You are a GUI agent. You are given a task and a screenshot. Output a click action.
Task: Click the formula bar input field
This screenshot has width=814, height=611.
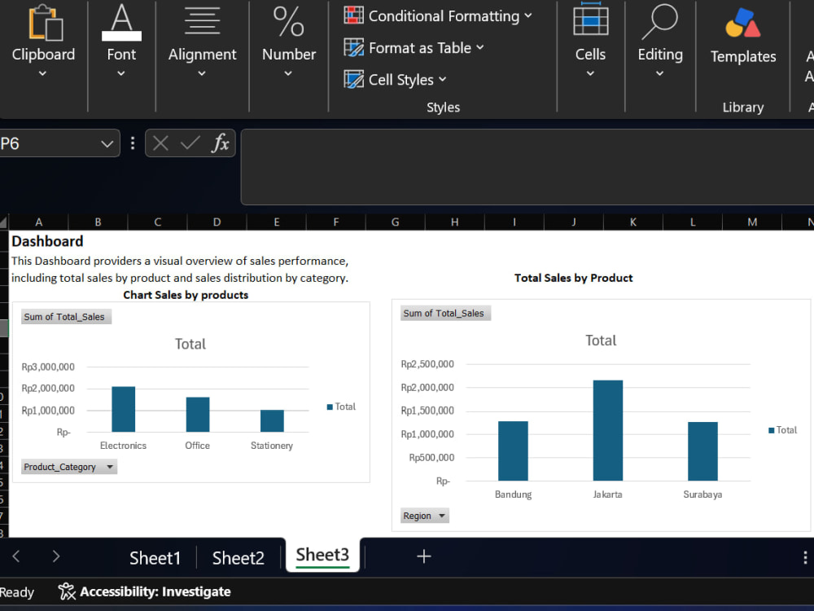pos(527,167)
